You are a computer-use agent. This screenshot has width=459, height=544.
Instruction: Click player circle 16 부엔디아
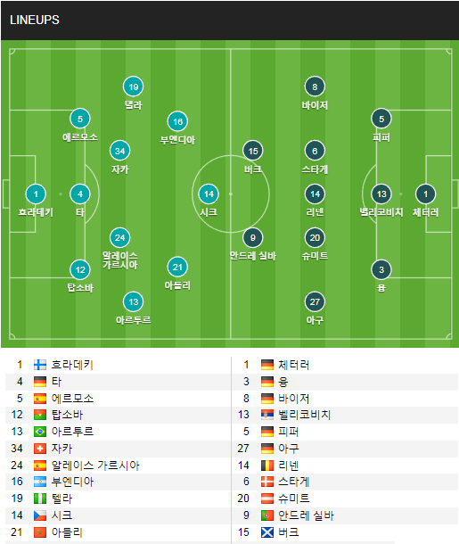[x=177, y=122]
